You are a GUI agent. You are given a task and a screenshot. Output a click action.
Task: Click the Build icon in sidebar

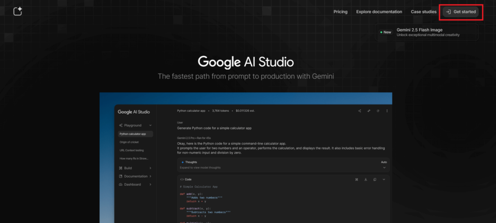(x=121, y=168)
